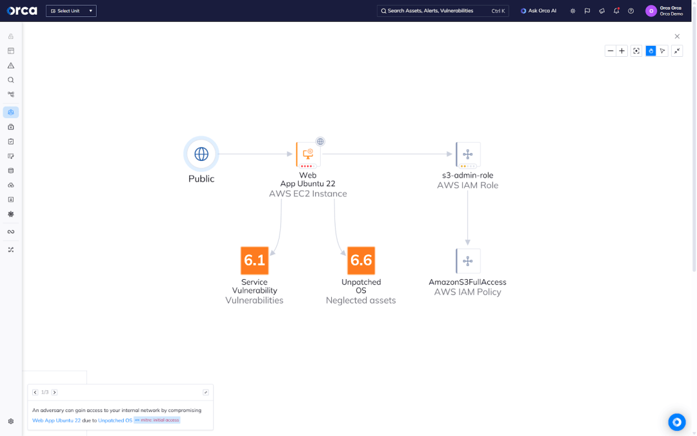
Task: Open Ask Orca AI
Action: [538, 11]
